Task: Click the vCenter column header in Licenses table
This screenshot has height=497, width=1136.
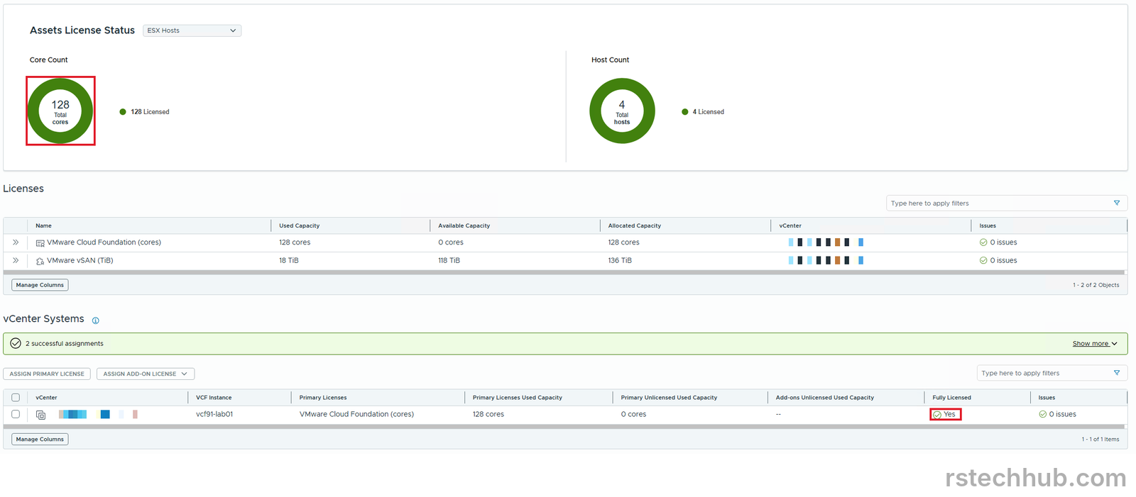Action: pos(790,225)
